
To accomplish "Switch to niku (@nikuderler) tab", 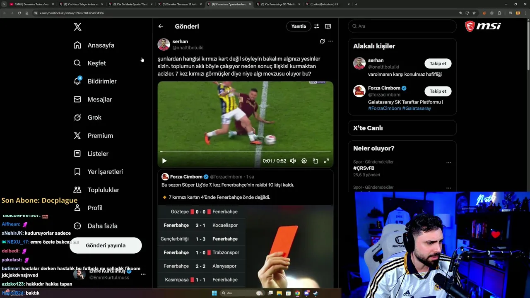I will pyautogui.click(x=328, y=4).
